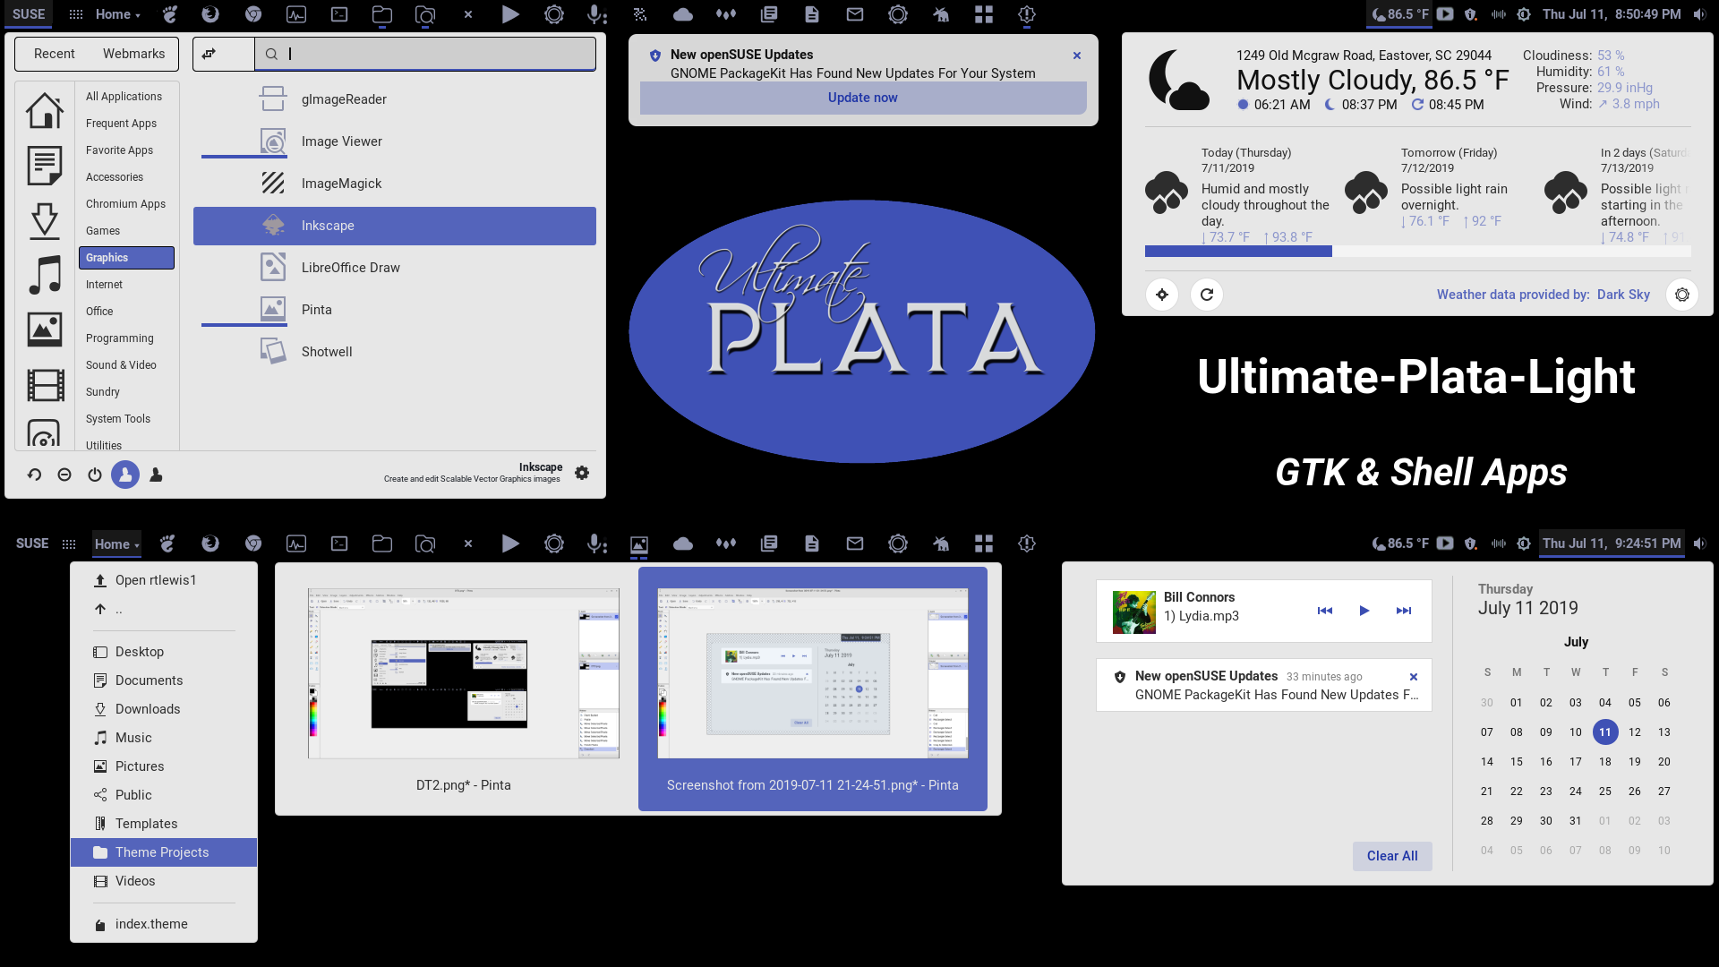The image size is (1719, 967).
Task: Click the Pictures icon in menu sidebar
Action: pyautogui.click(x=45, y=329)
